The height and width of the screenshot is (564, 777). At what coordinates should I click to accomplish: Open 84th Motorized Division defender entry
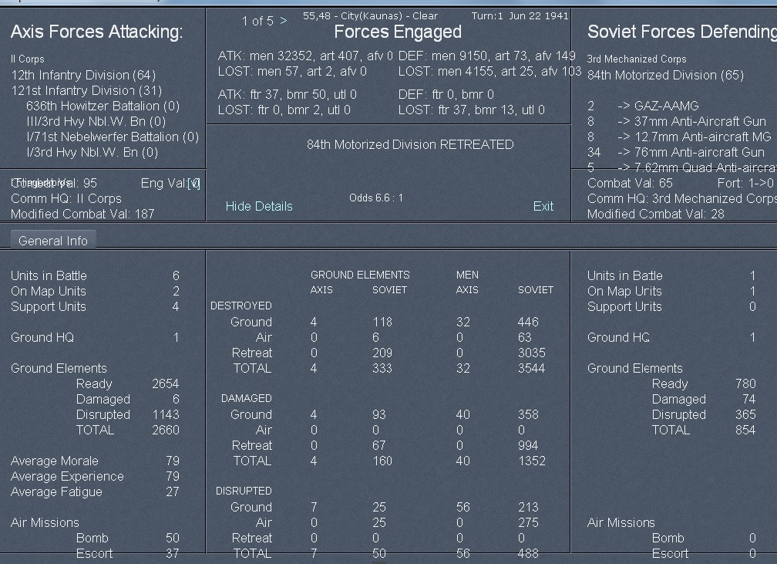coord(665,76)
